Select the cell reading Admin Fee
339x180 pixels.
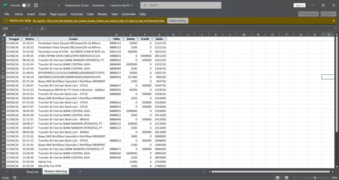(x=73, y=161)
